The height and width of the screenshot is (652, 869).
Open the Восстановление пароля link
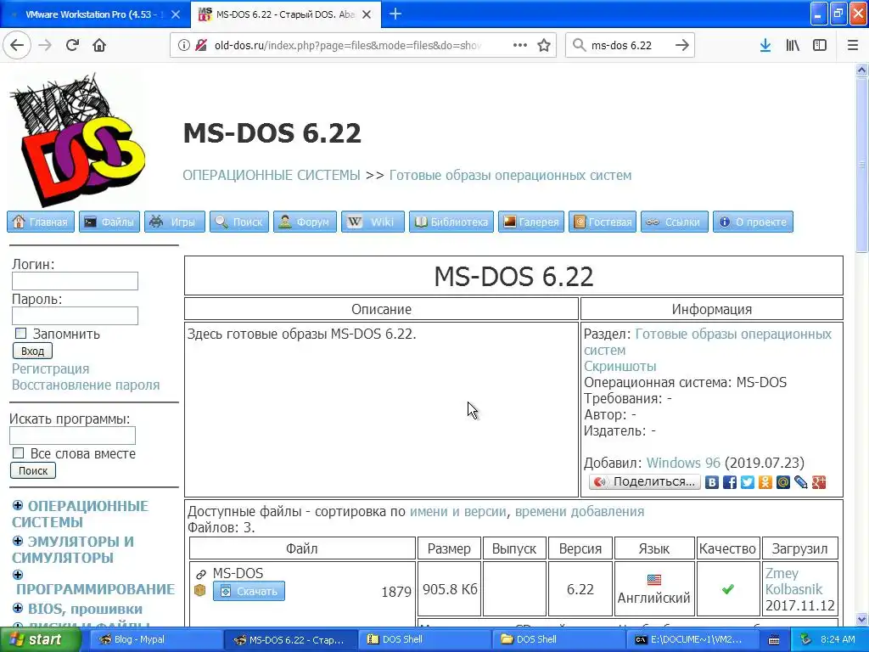pos(86,385)
